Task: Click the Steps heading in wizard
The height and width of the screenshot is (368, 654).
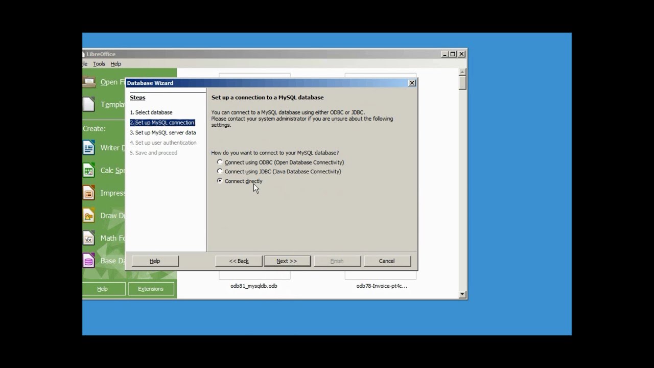Action: coord(137,98)
